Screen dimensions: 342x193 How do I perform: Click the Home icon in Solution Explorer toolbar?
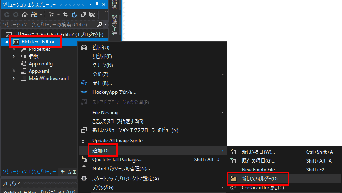(x=25, y=15)
